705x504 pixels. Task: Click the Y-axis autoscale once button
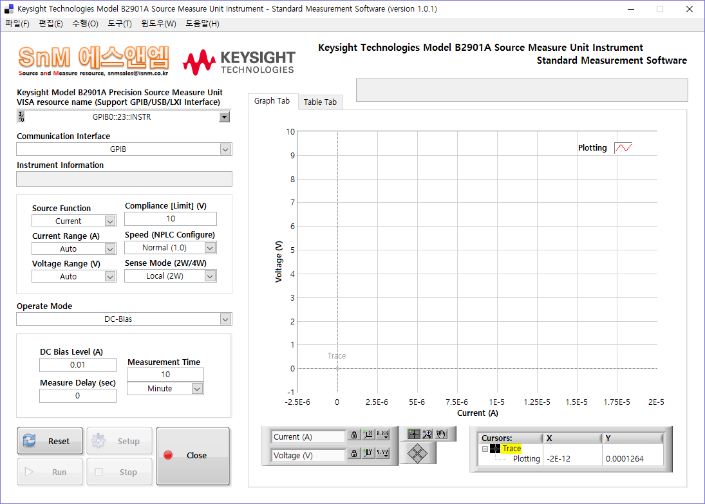368,453
